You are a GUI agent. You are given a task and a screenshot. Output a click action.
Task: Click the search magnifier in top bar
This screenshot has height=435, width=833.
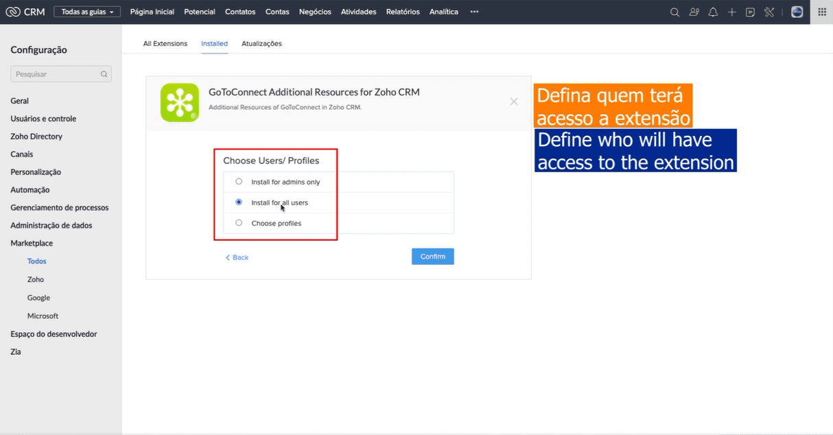pos(674,12)
